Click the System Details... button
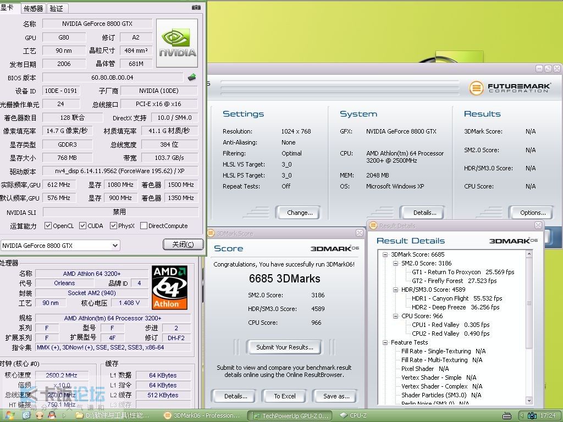 pos(423,213)
